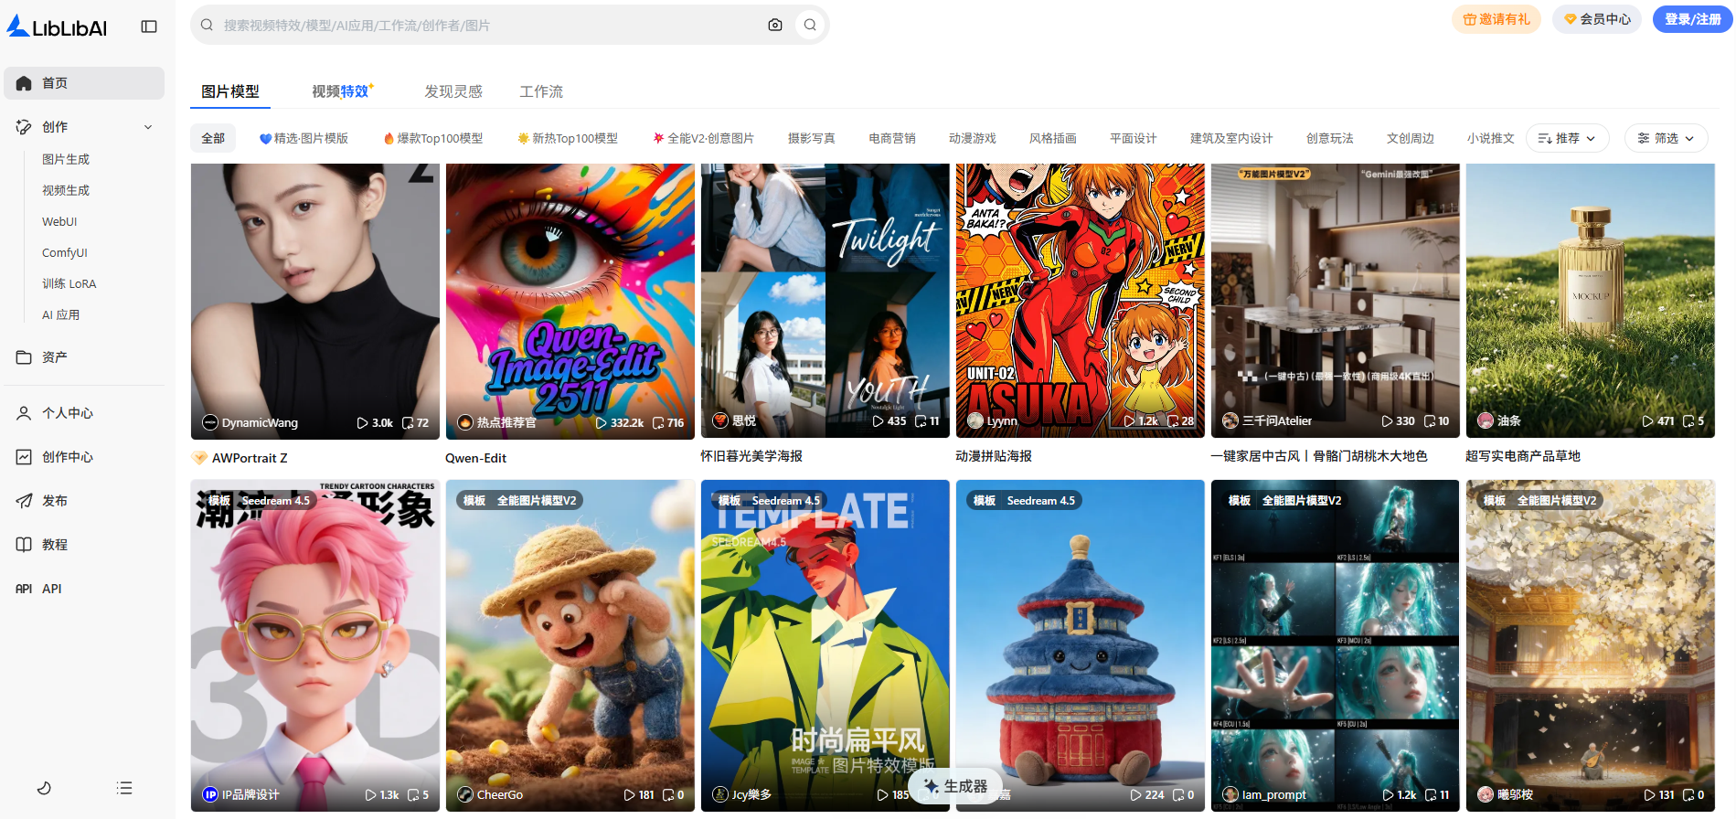
Task: Click 油条 author avatar
Action: click(x=1486, y=420)
